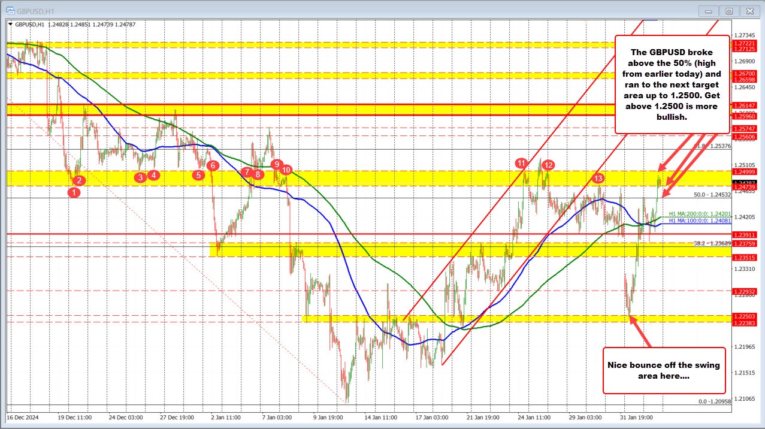Select the current price tag 1.24739
This screenshot has width=765, height=429.
click(x=745, y=186)
